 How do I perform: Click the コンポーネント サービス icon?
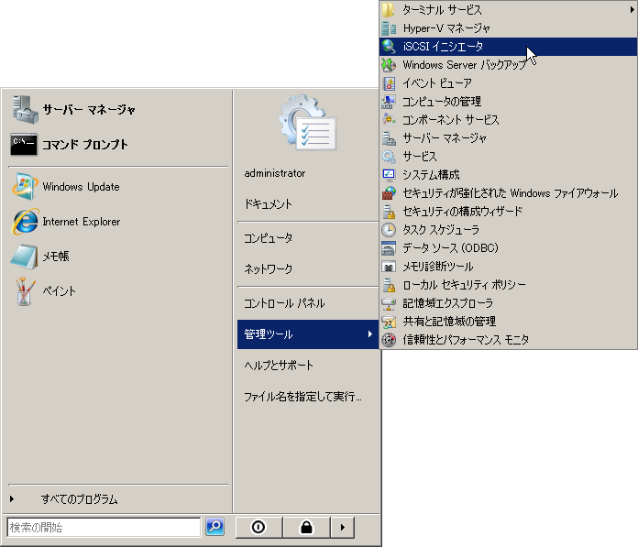coord(389,119)
